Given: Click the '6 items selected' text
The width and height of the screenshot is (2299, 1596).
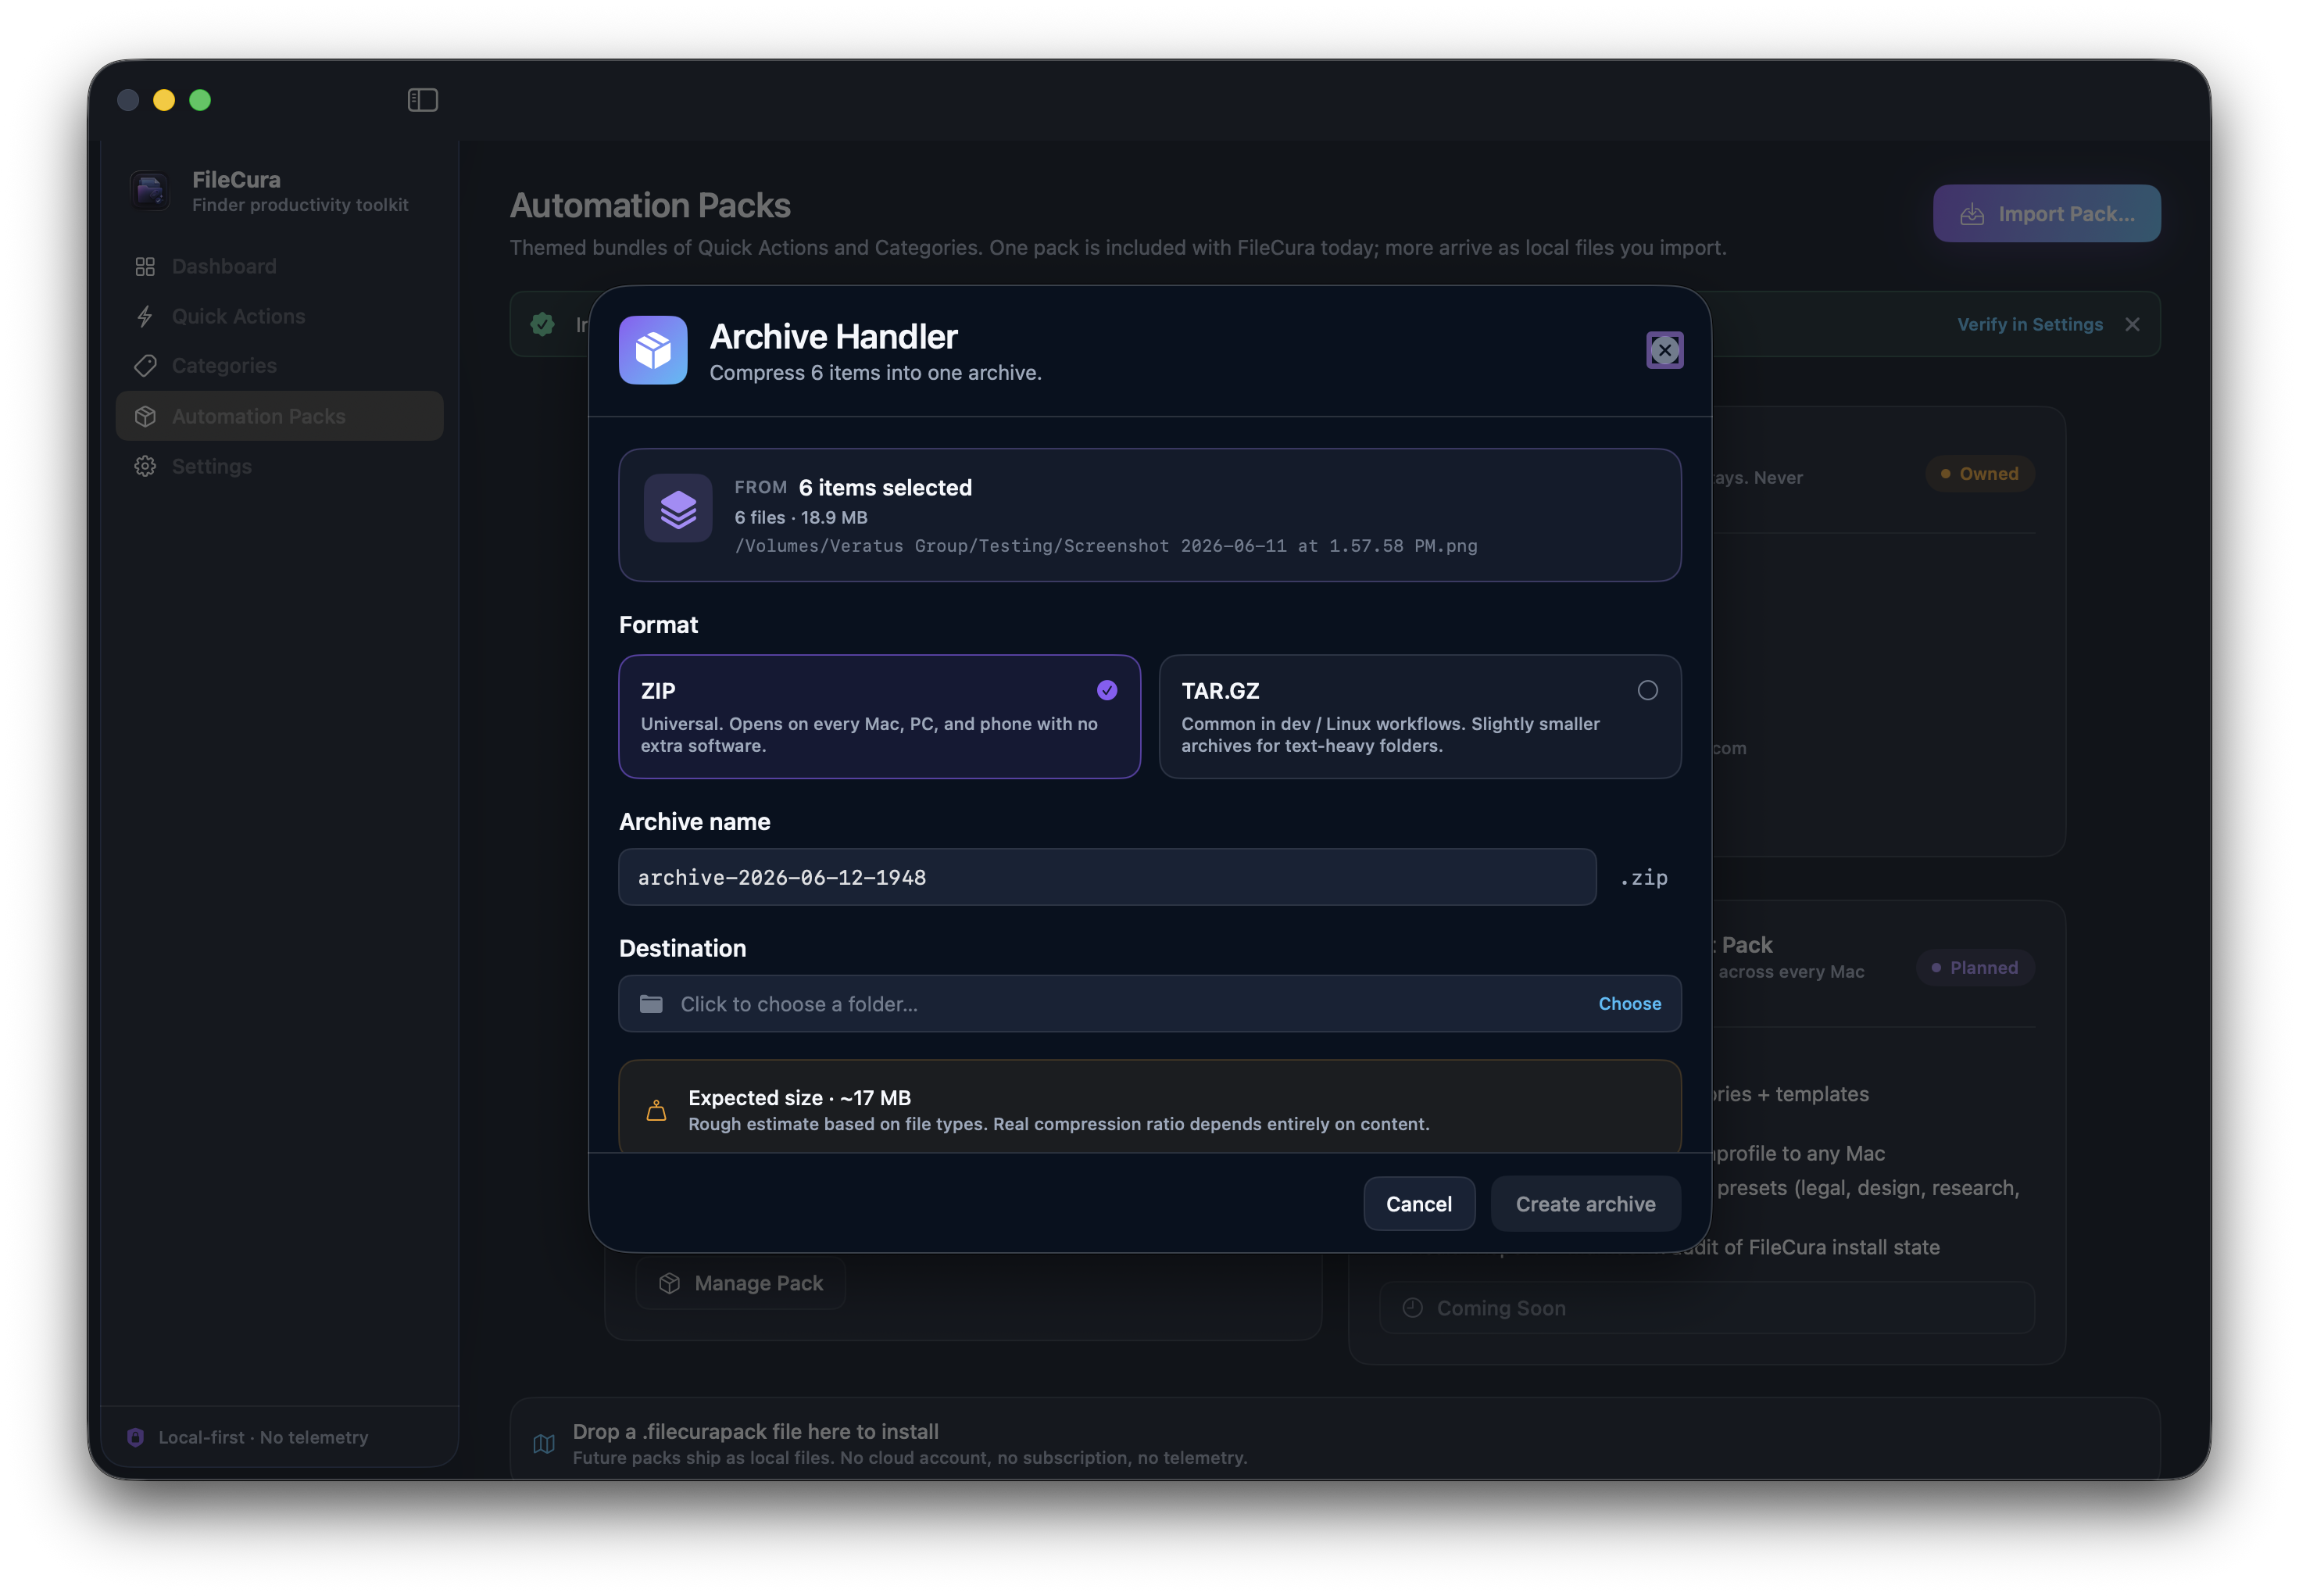Looking at the screenshot, I should pyautogui.click(x=885, y=488).
